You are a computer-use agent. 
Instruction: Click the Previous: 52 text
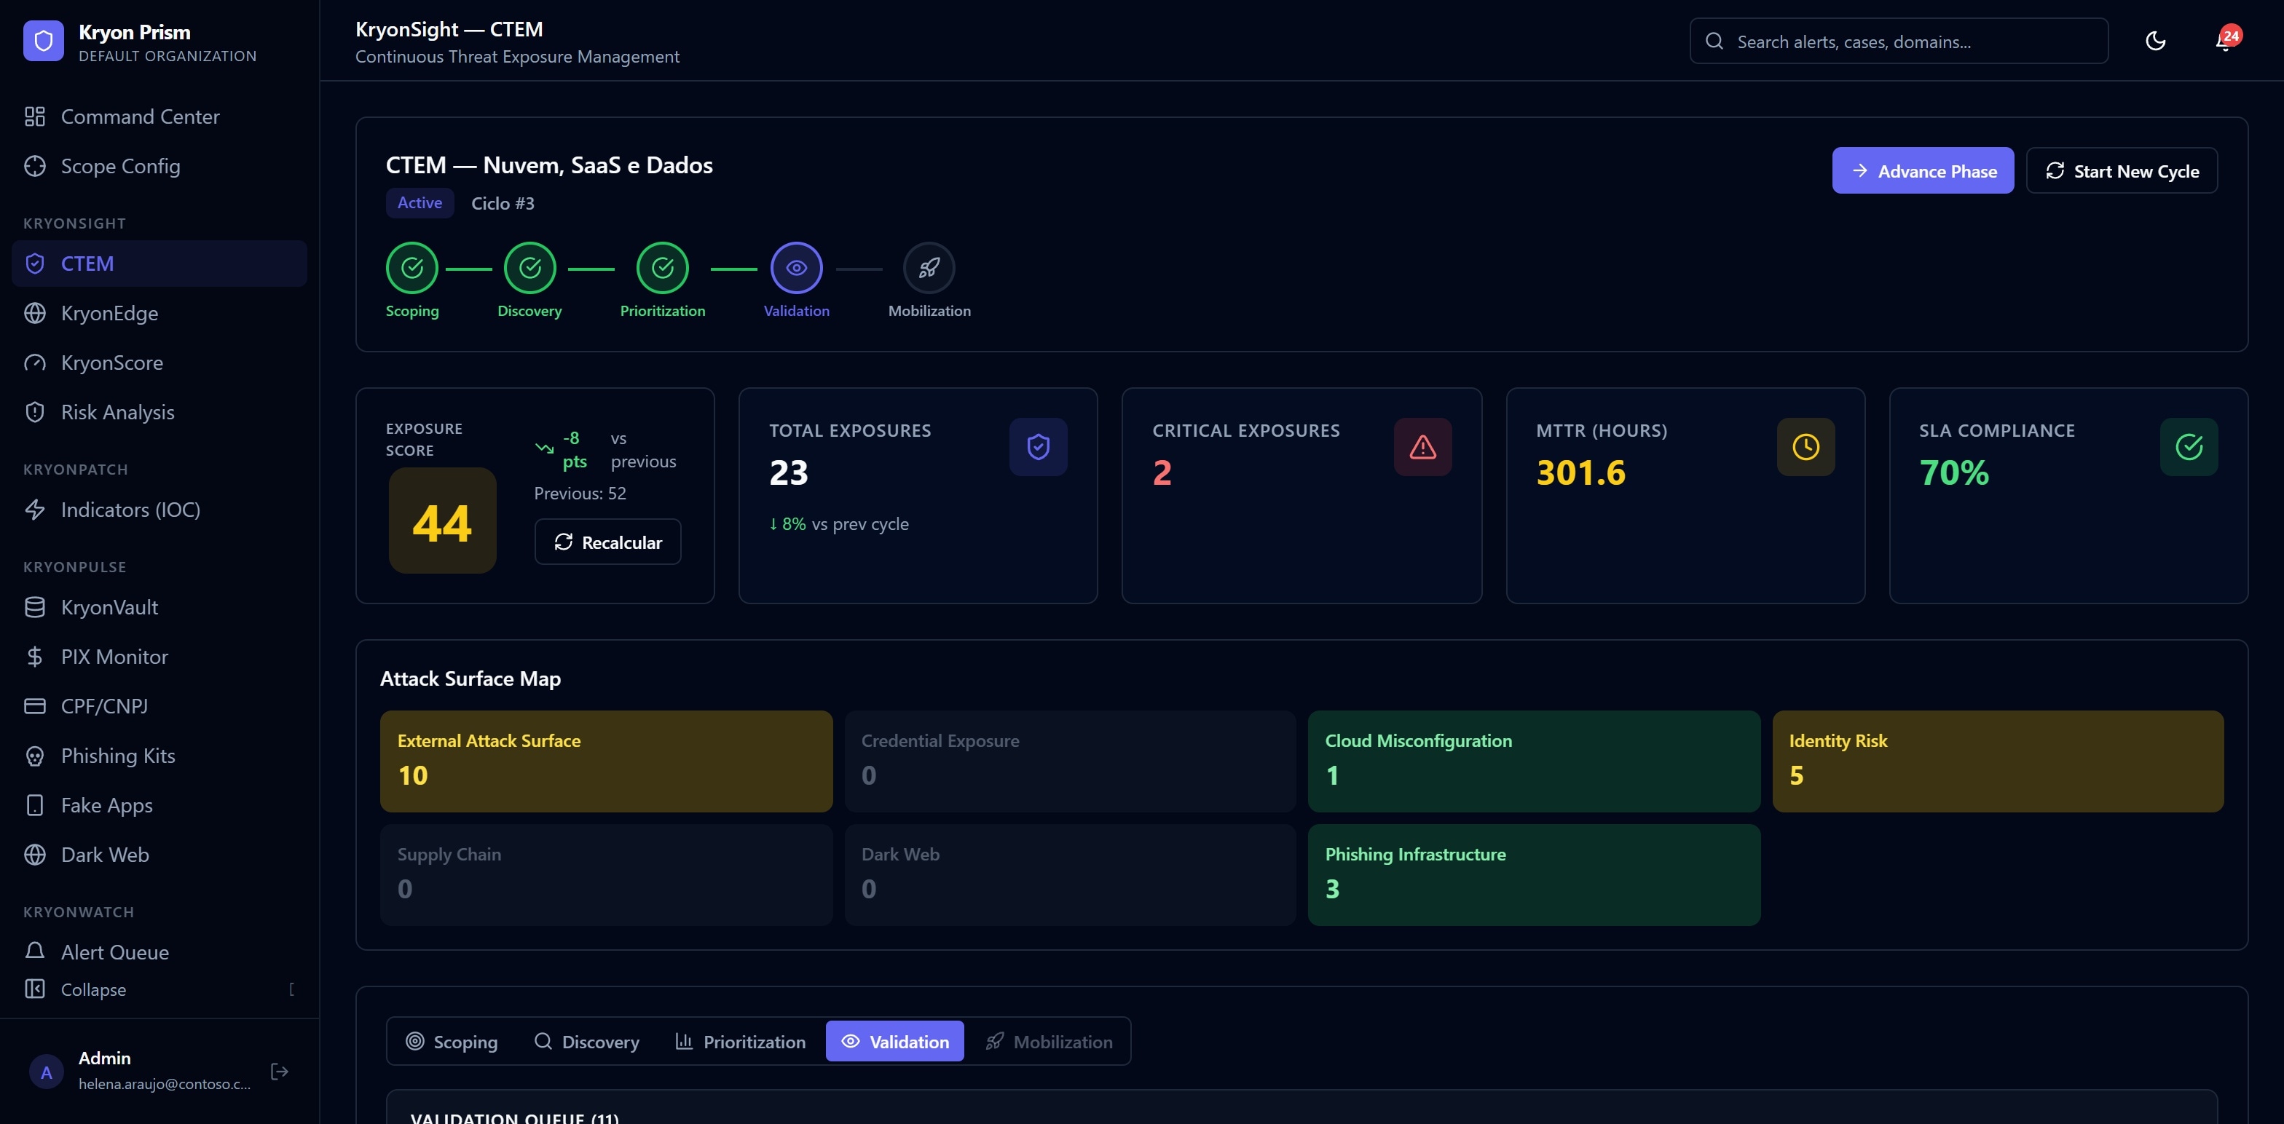[580, 494]
